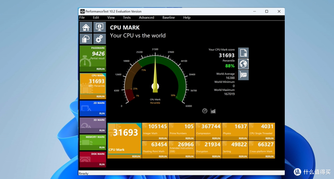334x179 pixels.
Task: Rerun the CPU Mark sidebar test
Action: pyautogui.click(x=100, y=96)
